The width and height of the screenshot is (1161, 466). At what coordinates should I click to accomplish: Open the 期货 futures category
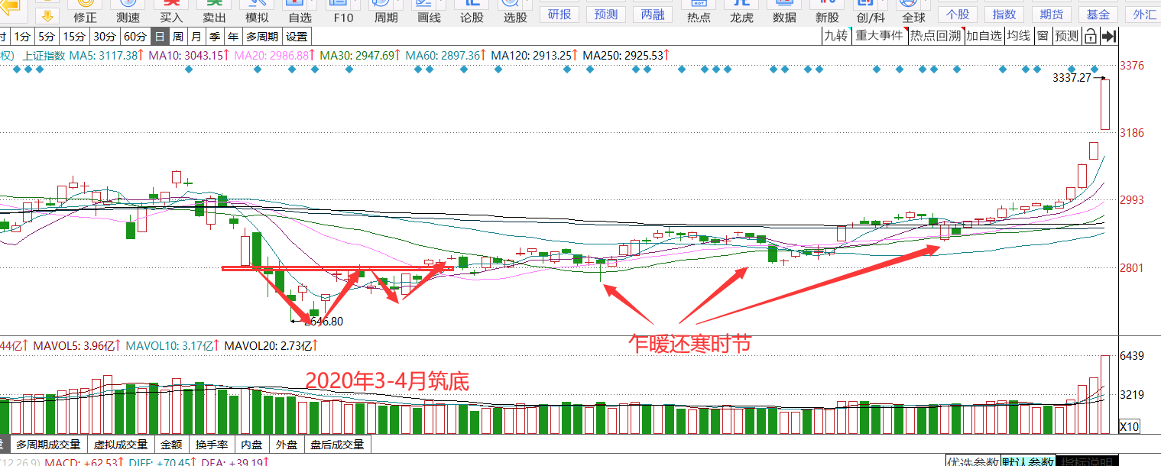[1051, 15]
